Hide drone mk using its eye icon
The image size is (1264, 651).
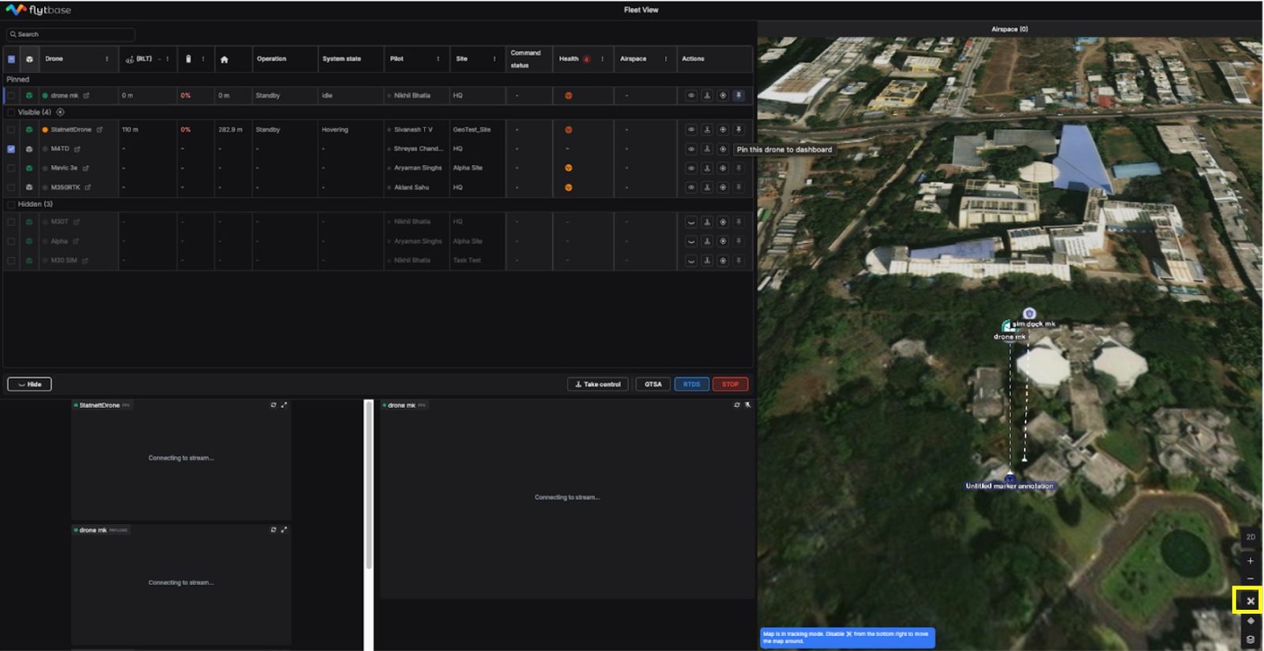pos(691,95)
